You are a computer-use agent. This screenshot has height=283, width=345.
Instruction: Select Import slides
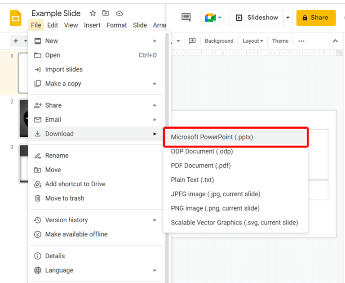[96, 69]
